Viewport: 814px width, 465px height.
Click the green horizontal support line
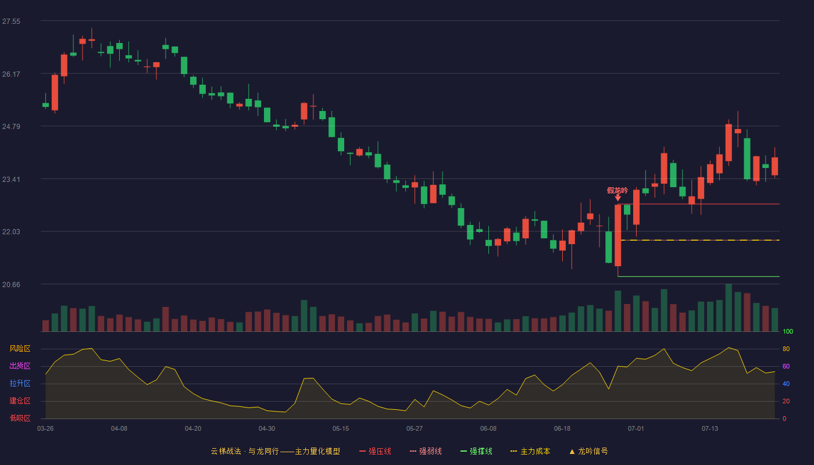point(698,277)
